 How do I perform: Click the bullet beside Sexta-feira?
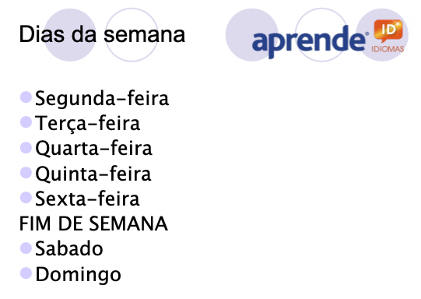pyautogui.click(x=26, y=198)
